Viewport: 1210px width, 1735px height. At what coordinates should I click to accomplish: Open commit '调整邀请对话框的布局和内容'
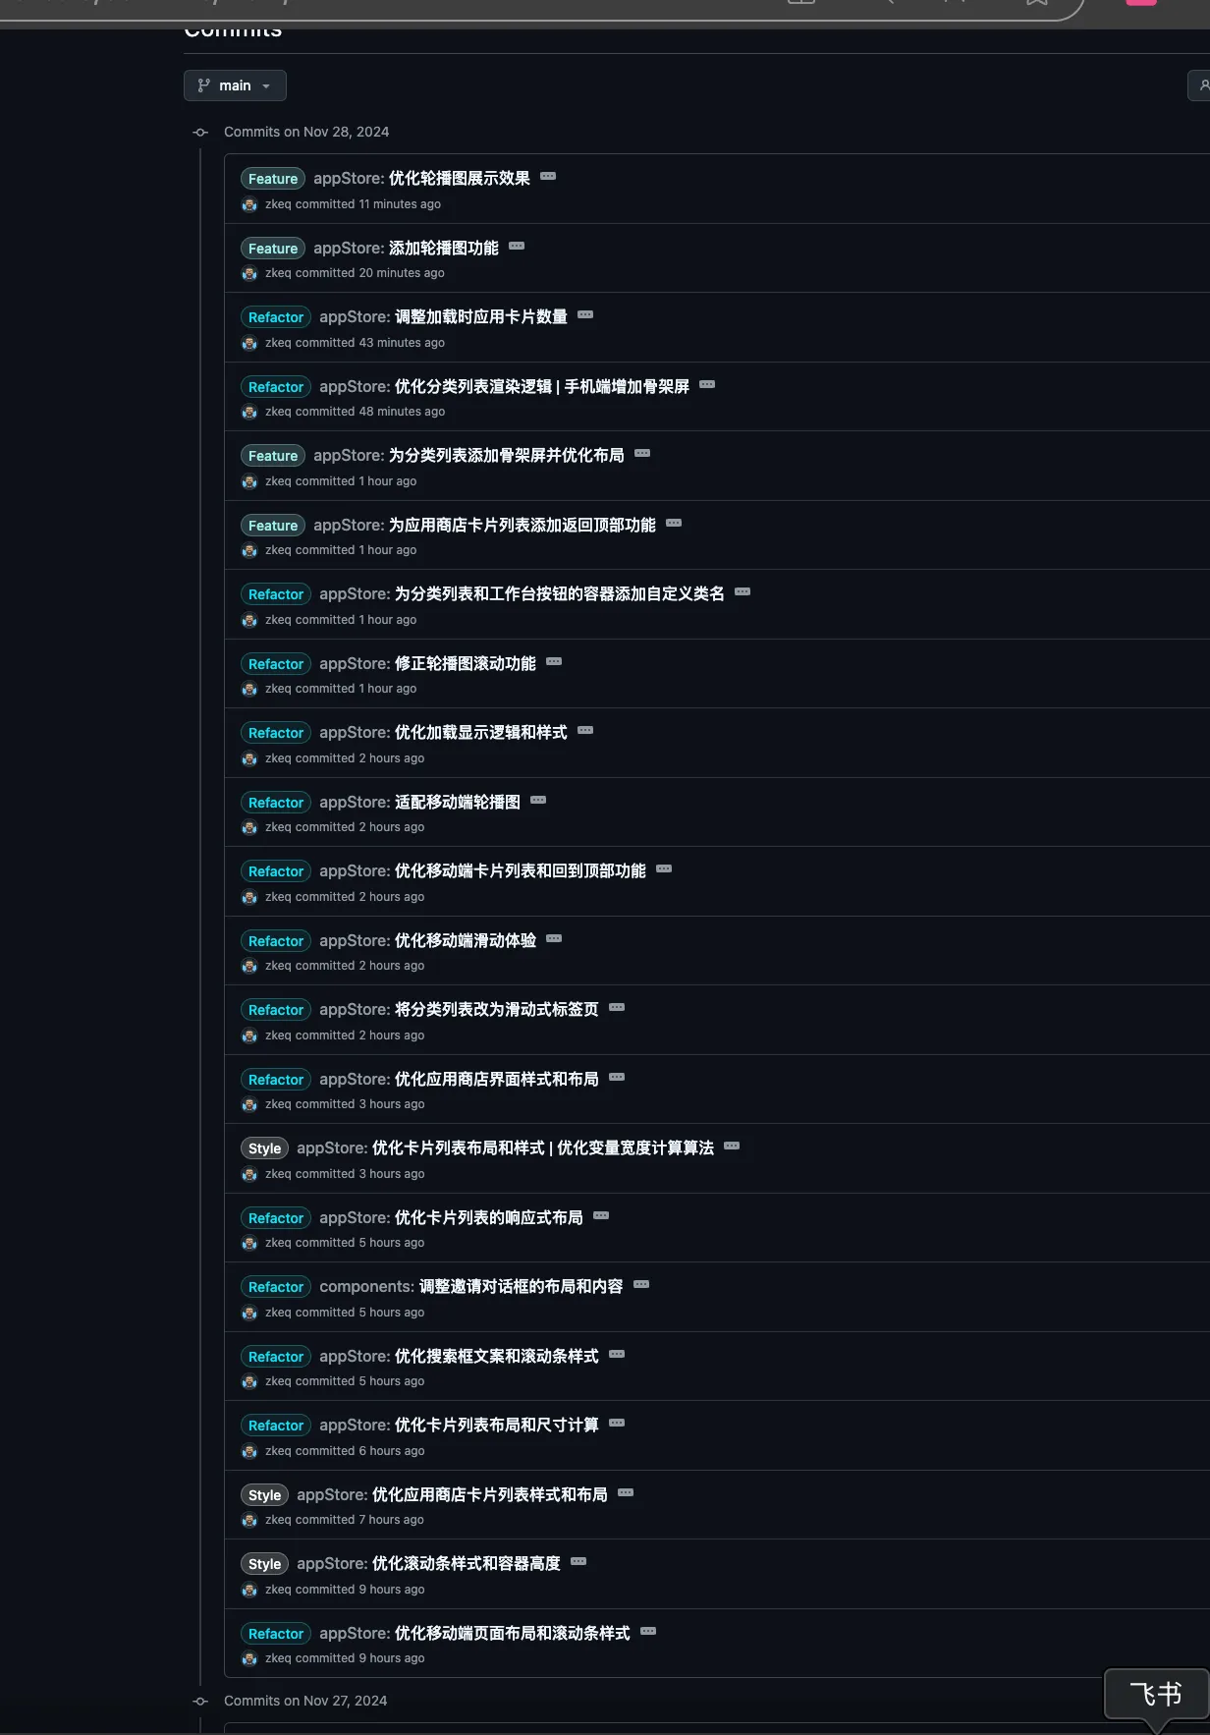pyautogui.click(x=522, y=1287)
